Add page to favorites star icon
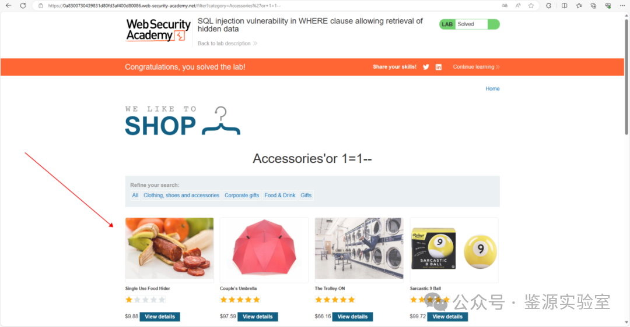Viewport: 630px width, 327px height. pyautogui.click(x=531, y=6)
